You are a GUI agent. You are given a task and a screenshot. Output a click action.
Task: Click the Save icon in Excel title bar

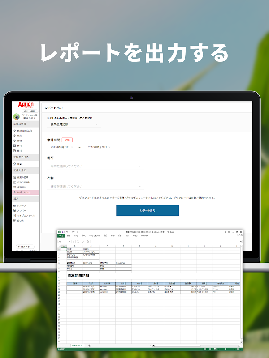pyautogui.click(x=63, y=232)
